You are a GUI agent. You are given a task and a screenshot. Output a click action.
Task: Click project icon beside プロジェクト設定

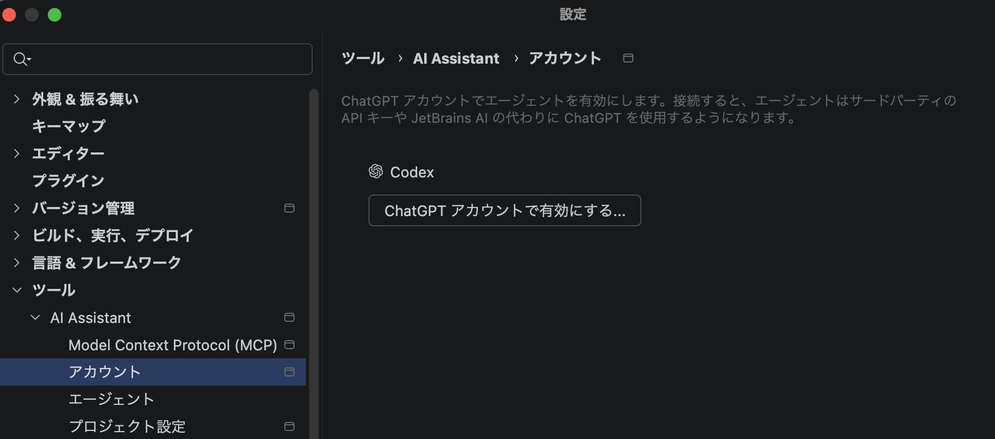pyautogui.click(x=289, y=426)
